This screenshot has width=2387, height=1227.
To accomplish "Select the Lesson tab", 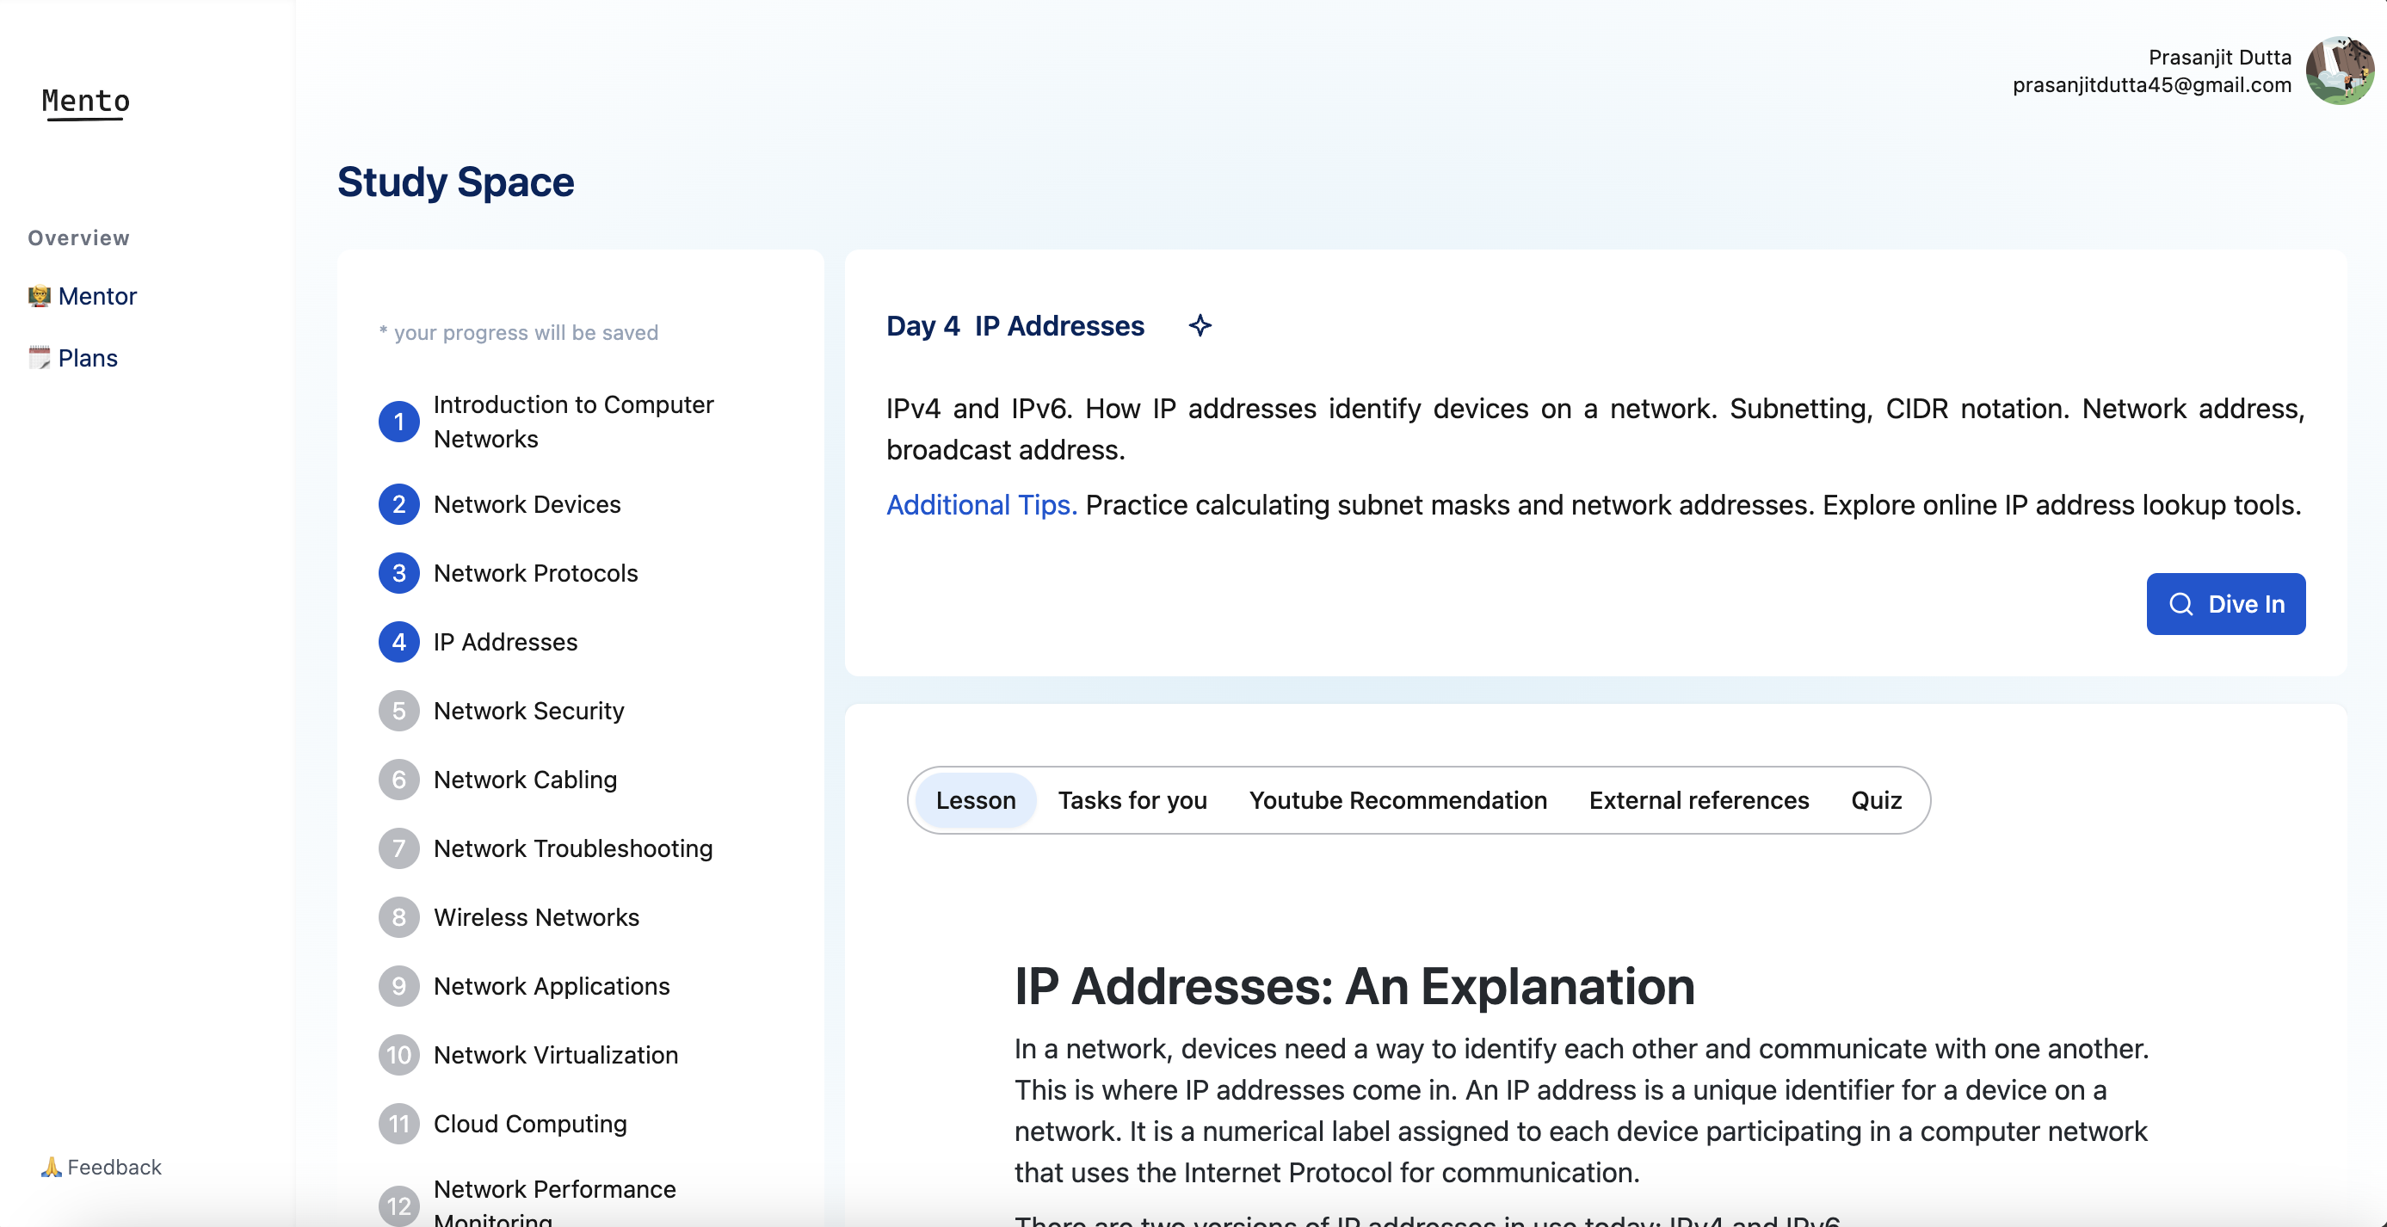I will coord(975,799).
